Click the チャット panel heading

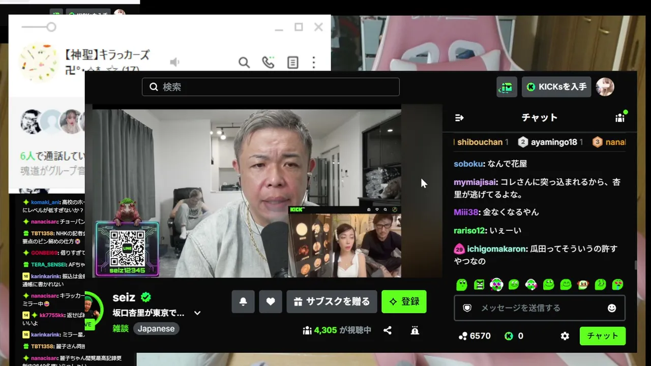pyautogui.click(x=540, y=118)
